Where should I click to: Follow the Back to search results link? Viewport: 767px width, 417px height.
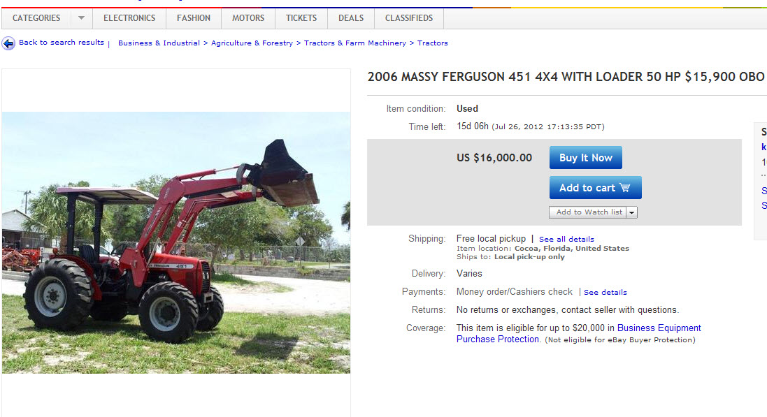coord(62,43)
